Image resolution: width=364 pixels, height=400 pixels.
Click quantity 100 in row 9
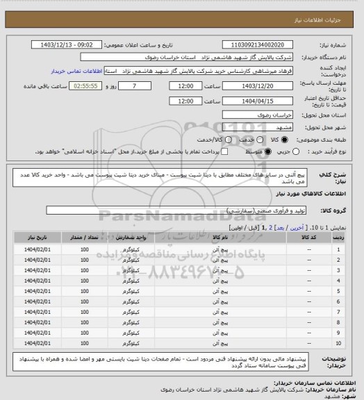click(85, 333)
